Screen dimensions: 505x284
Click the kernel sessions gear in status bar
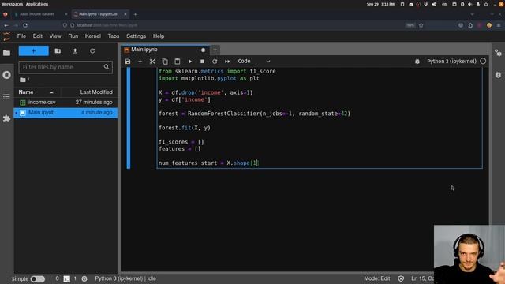pyautogui.click(x=84, y=278)
